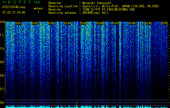Select the A504HB(yagi 4el) antenna text

(x=95, y=13)
